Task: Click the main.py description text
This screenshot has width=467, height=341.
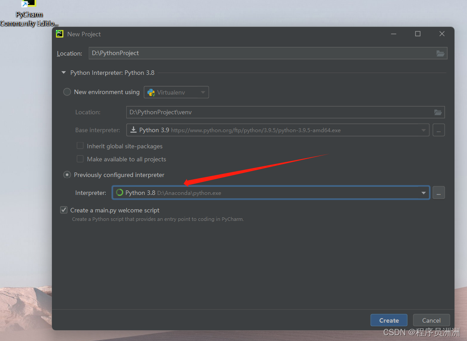Action: [158, 219]
